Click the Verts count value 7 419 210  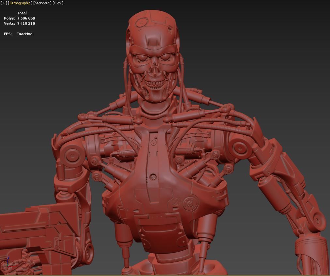tap(26, 23)
